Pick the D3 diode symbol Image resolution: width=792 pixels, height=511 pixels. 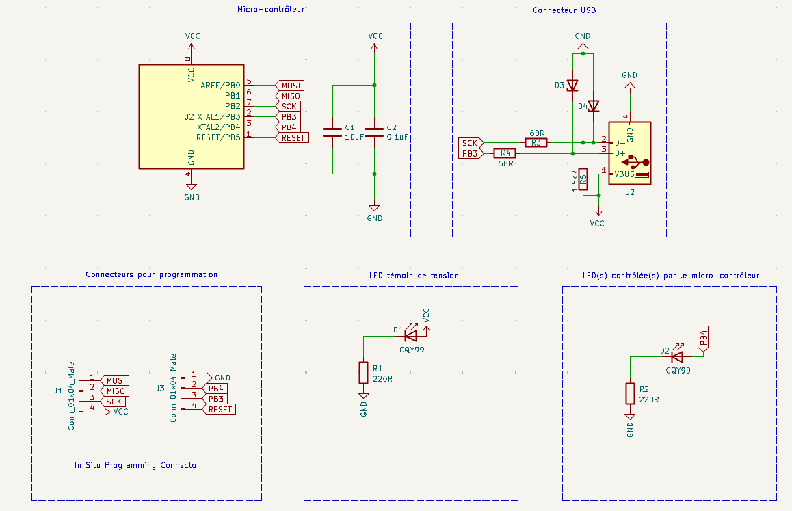pyautogui.click(x=572, y=86)
